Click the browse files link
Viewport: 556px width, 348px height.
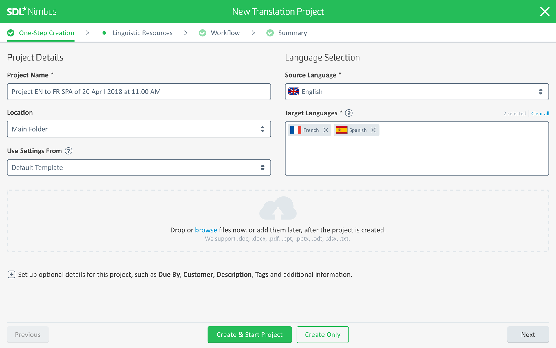coord(206,230)
